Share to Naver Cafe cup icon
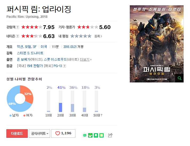Viewport: 190px width, 146px height. point(90,135)
